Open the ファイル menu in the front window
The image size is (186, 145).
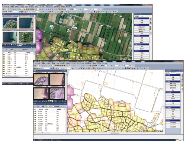37,63
